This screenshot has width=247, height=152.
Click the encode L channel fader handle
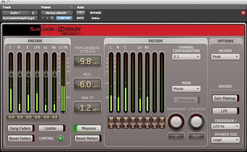(11, 74)
